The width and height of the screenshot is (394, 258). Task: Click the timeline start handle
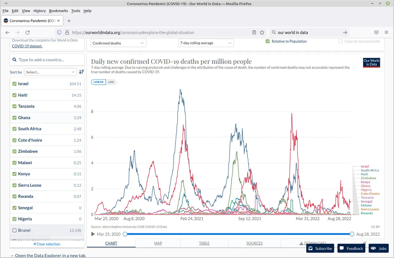tap(125, 234)
